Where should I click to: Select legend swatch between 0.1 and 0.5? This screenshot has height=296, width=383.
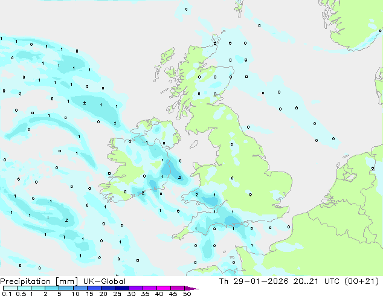pyautogui.click(x=10, y=288)
